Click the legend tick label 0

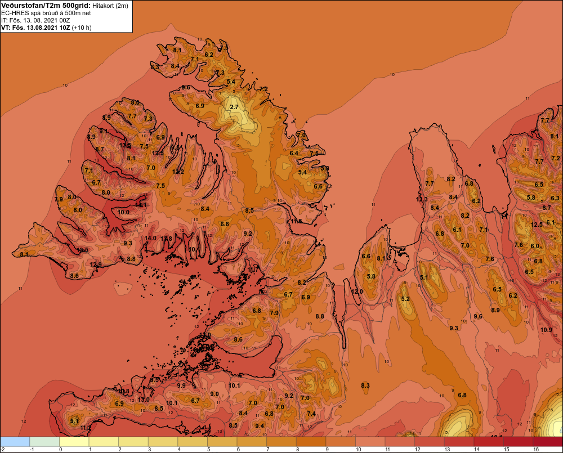(x=61, y=450)
